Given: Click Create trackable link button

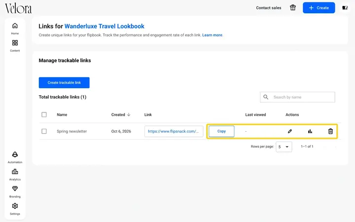Looking at the screenshot, I should [64, 83].
